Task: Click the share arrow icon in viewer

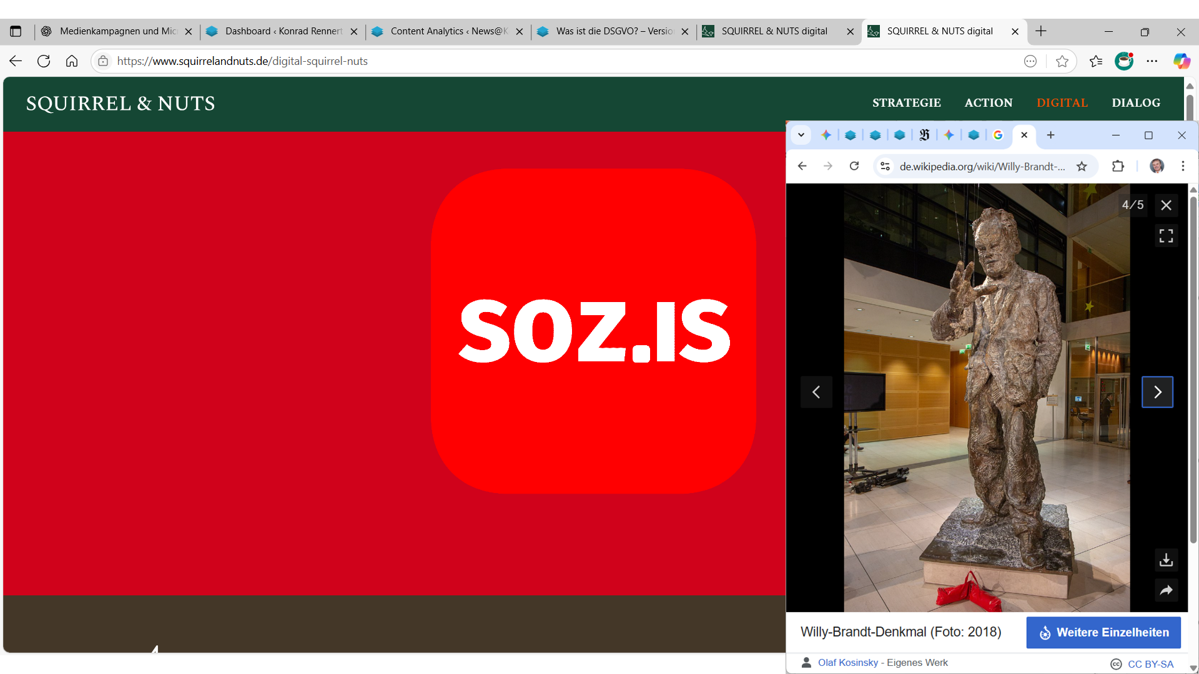Action: [x=1166, y=590]
